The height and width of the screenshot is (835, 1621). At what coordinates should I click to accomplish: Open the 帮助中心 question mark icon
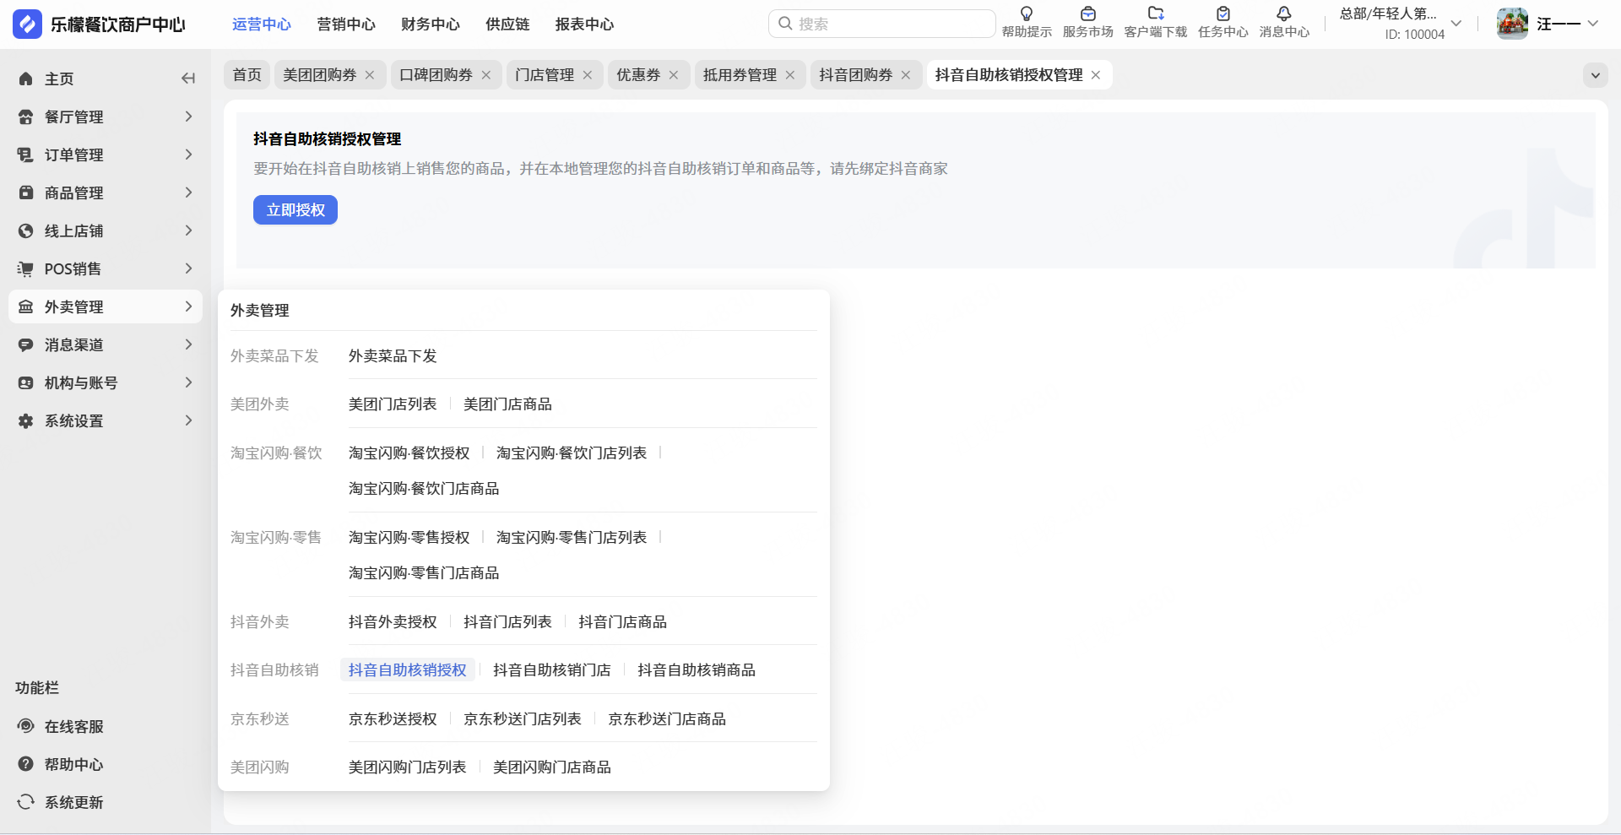click(26, 764)
